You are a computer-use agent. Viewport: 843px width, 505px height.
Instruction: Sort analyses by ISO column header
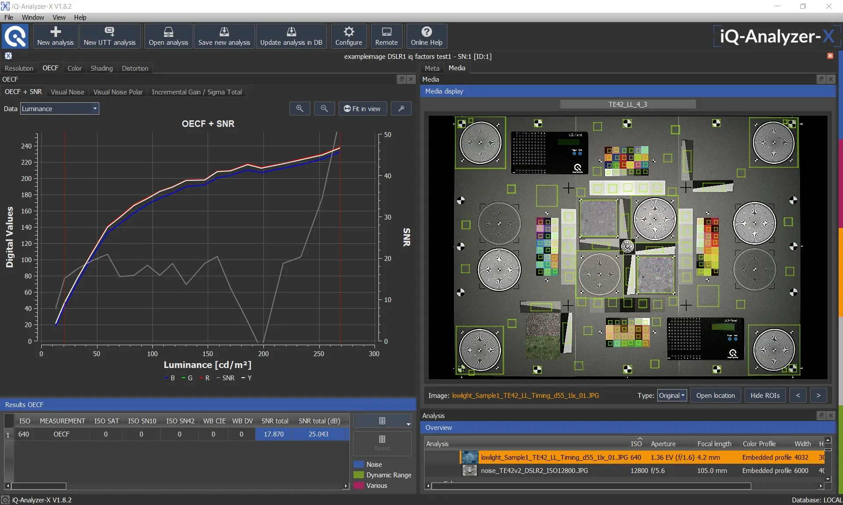pyautogui.click(x=636, y=444)
